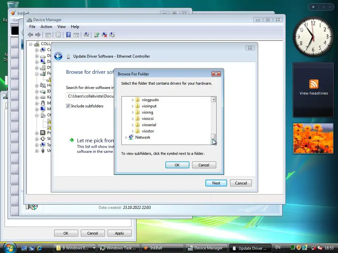Click OK in Browse For Folder dialog
The height and width of the screenshot is (253, 338).
[177, 165]
